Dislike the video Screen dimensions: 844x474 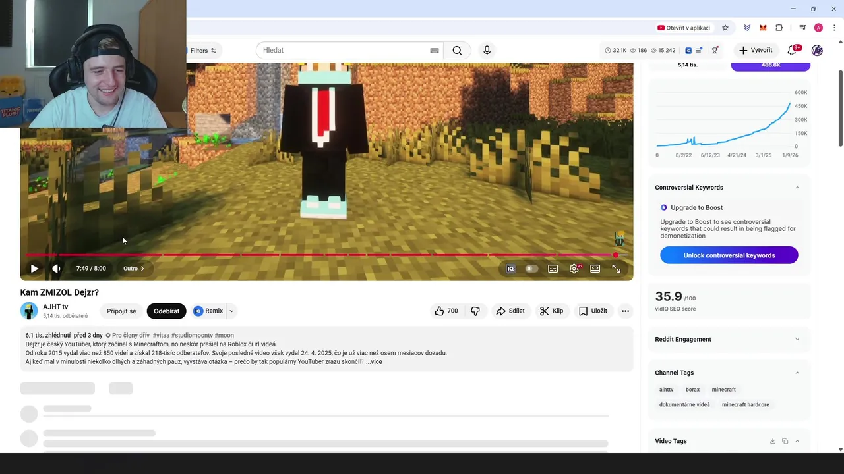pos(475,311)
